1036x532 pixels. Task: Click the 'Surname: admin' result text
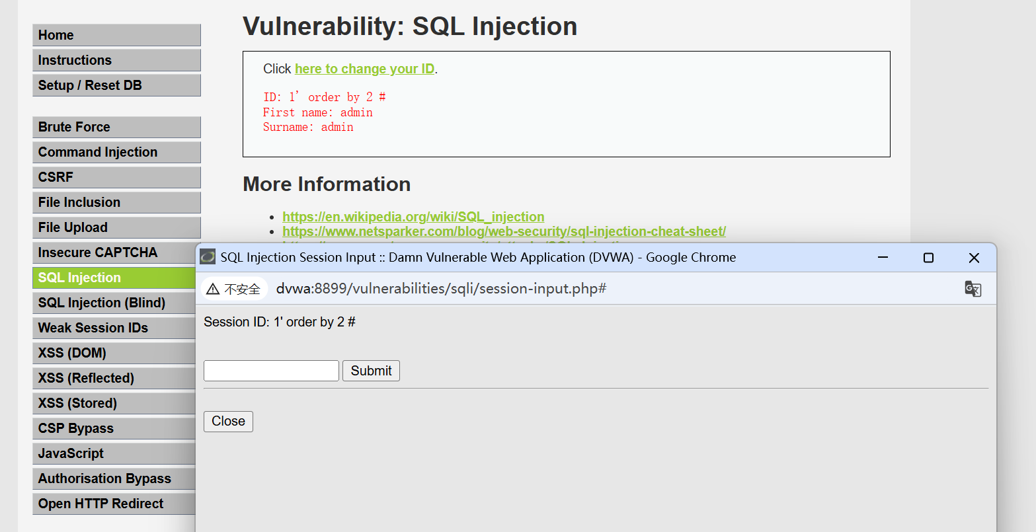pyautogui.click(x=308, y=127)
